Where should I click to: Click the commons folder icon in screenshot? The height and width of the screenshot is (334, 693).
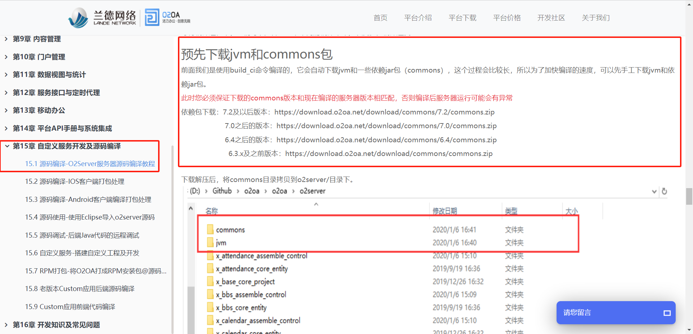[x=210, y=230]
